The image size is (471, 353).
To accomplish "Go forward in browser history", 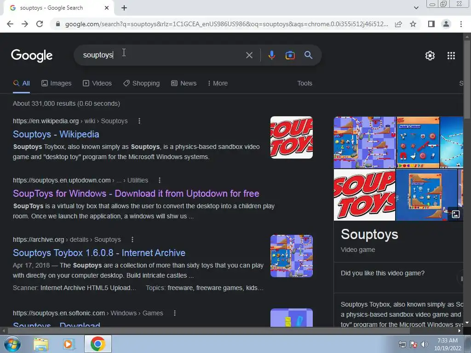I will click(25, 24).
